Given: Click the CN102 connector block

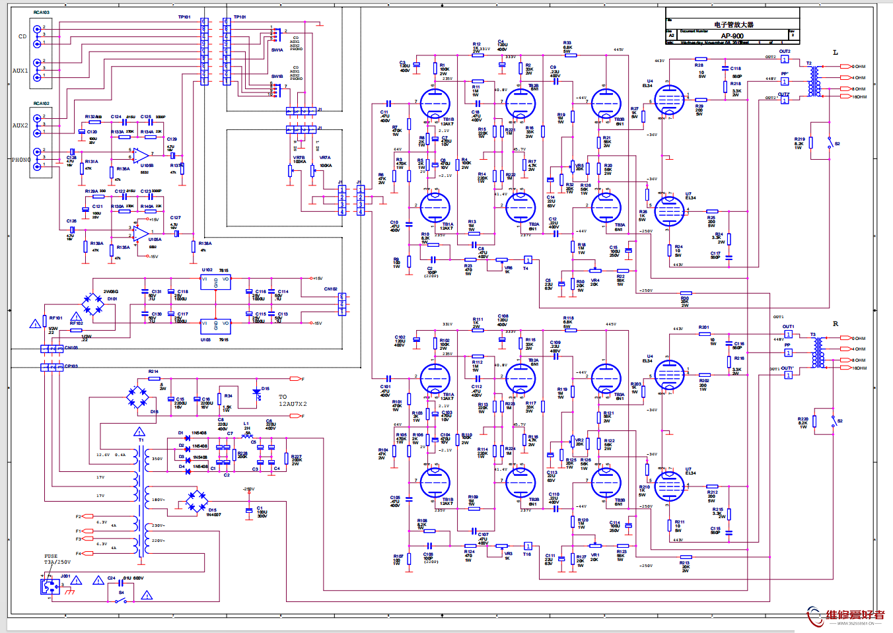Looking at the screenshot, I should [342, 304].
